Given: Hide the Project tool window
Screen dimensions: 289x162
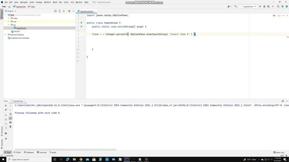Looking at the screenshot, I should coord(73,11).
